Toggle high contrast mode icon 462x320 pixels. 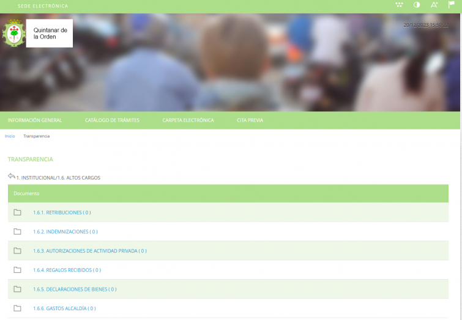tap(417, 5)
